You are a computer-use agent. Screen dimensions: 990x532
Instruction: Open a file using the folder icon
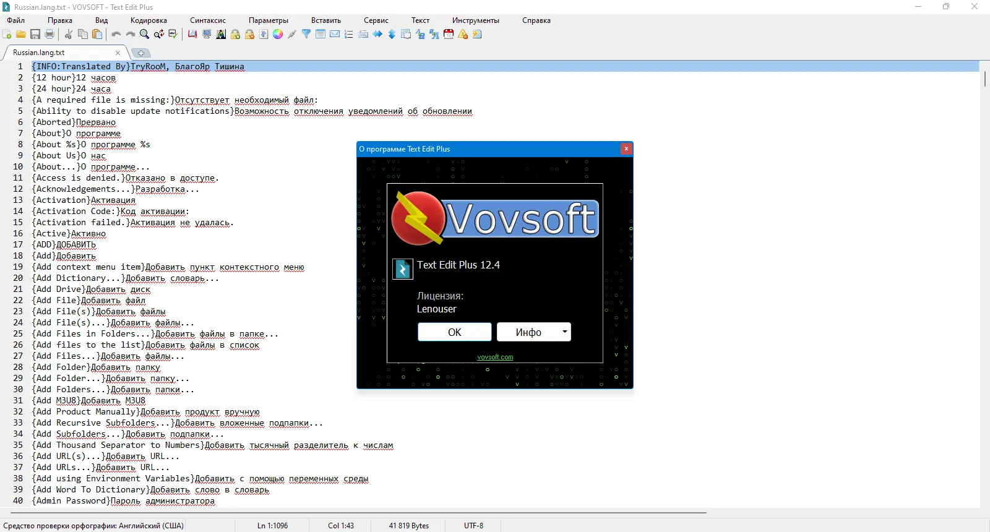tap(21, 35)
